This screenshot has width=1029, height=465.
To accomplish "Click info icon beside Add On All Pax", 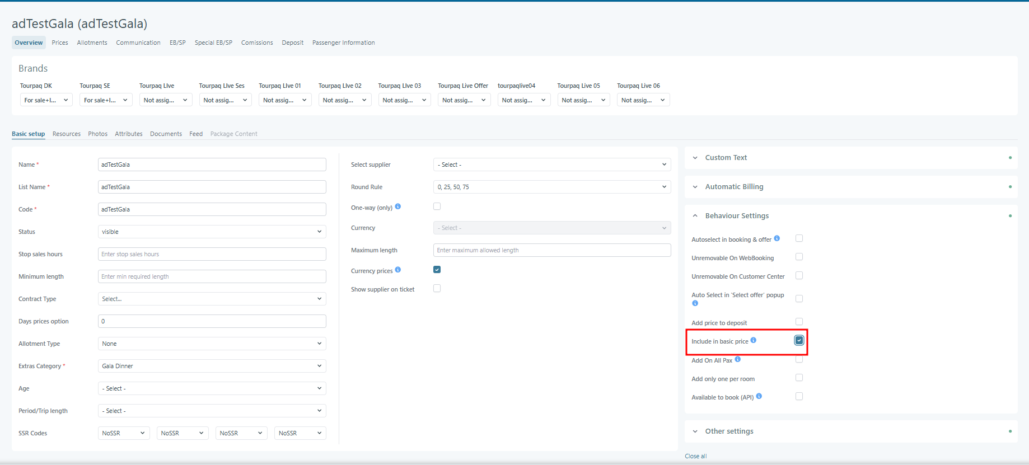I will click(x=738, y=359).
